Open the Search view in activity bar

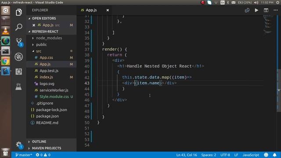click(x=18, y=27)
